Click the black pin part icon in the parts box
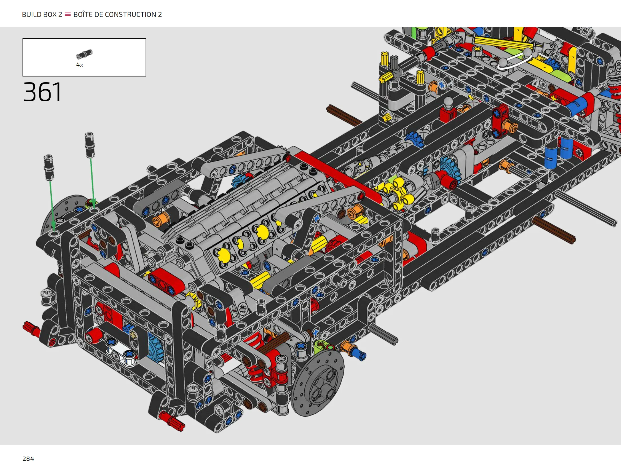This screenshot has width=621, height=472. tap(84, 54)
